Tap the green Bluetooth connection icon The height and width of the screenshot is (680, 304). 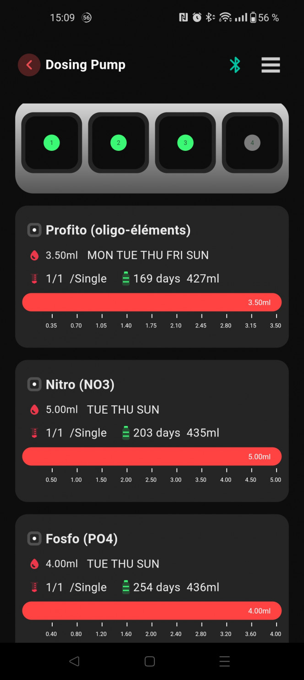(x=235, y=65)
